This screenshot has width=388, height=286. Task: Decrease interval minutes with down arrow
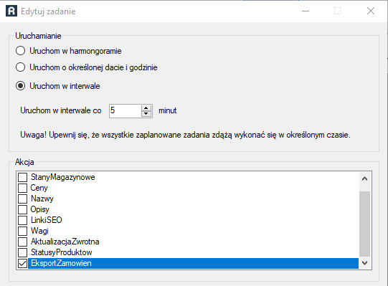[x=146, y=113]
